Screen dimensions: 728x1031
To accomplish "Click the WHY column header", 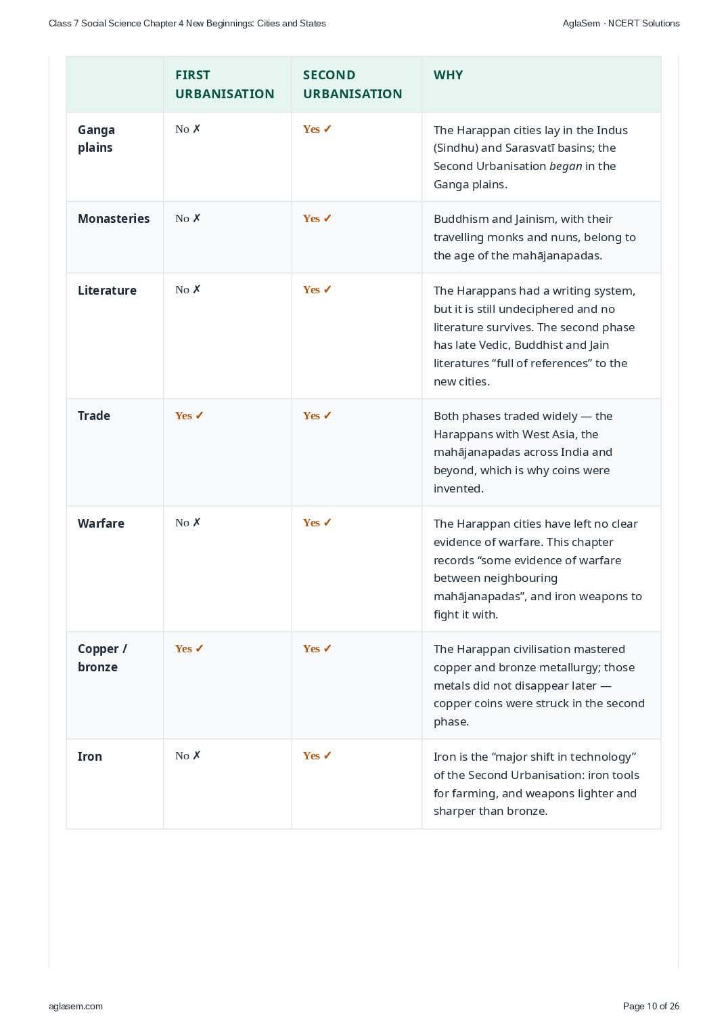I will point(449,75).
